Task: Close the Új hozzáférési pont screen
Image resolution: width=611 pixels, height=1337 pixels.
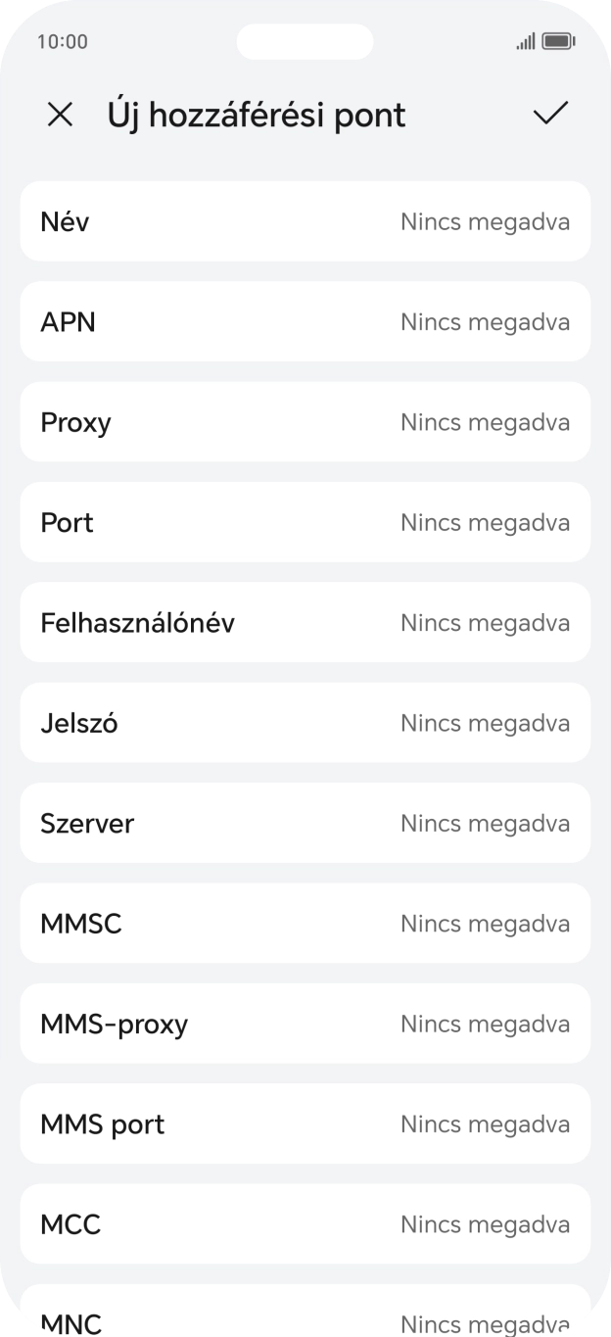Action: click(61, 115)
